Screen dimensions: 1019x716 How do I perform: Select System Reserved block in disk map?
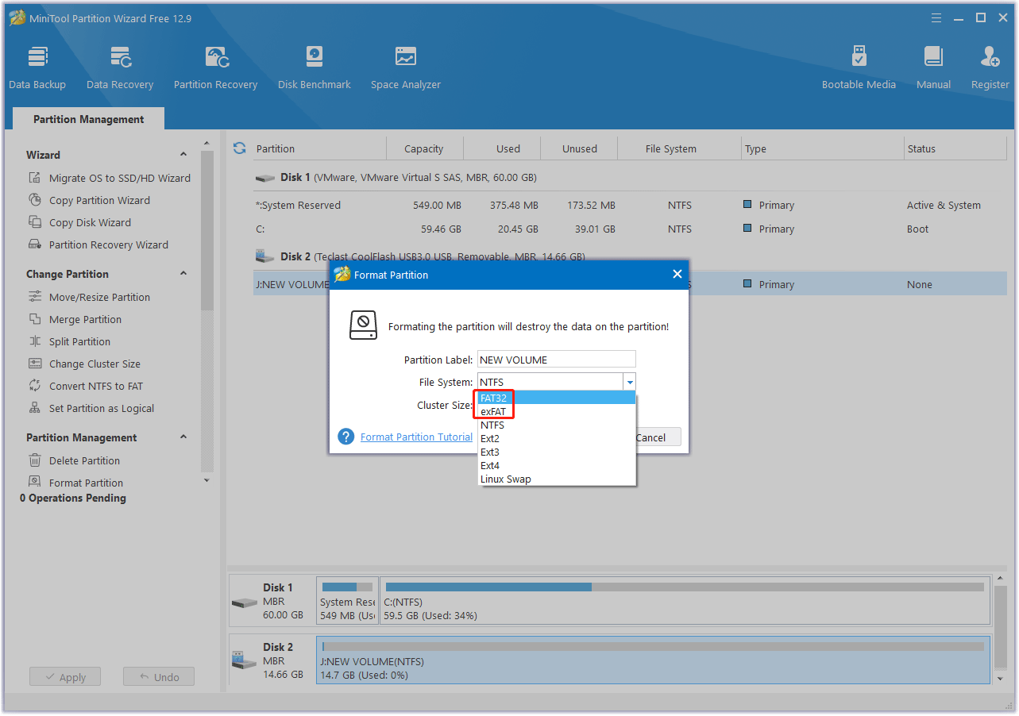coord(347,601)
